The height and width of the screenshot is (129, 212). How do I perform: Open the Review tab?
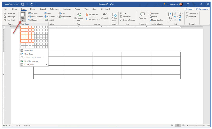[x=78, y=9]
